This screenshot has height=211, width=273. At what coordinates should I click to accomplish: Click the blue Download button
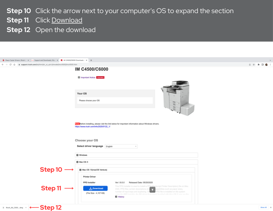pos(95,188)
